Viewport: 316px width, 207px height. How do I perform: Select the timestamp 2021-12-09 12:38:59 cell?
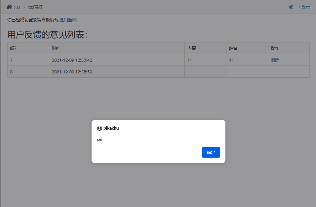tap(117, 72)
